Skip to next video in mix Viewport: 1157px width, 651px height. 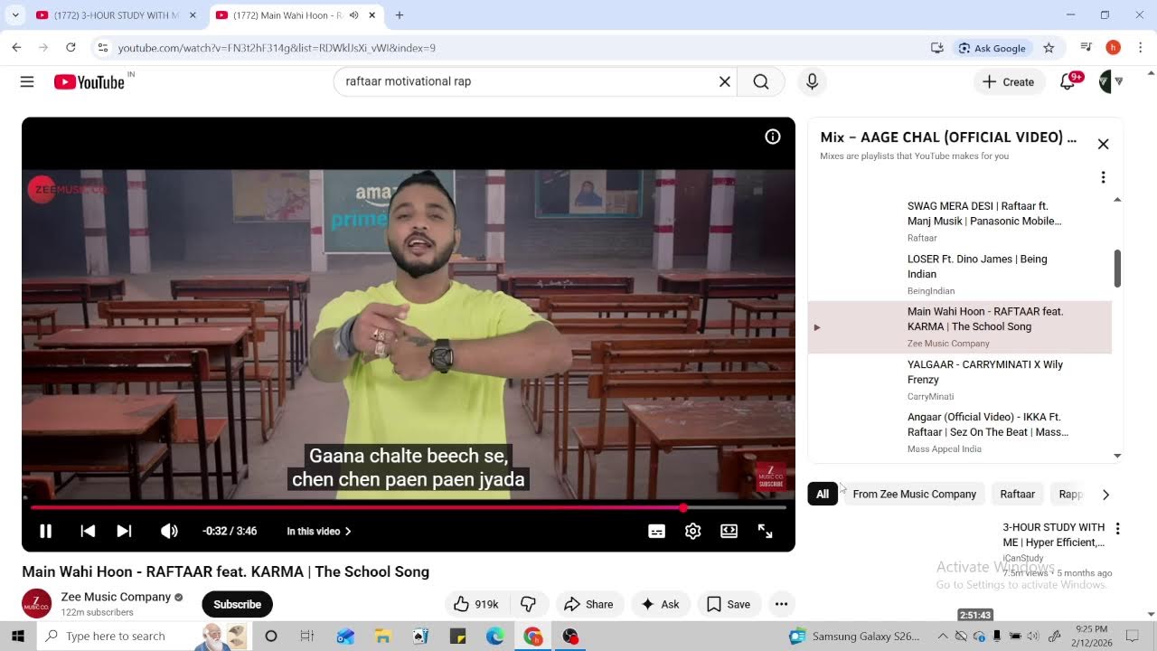click(x=124, y=531)
